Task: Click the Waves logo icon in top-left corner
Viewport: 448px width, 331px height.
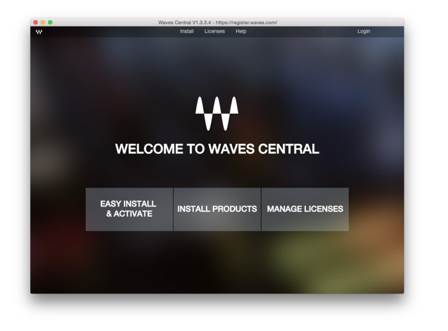Action: click(x=39, y=32)
